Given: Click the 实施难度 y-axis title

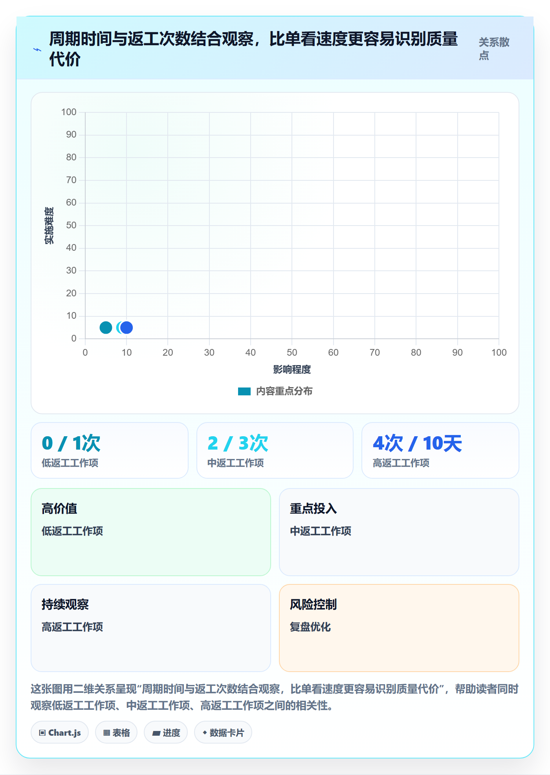Looking at the screenshot, I should coord(49,226).
